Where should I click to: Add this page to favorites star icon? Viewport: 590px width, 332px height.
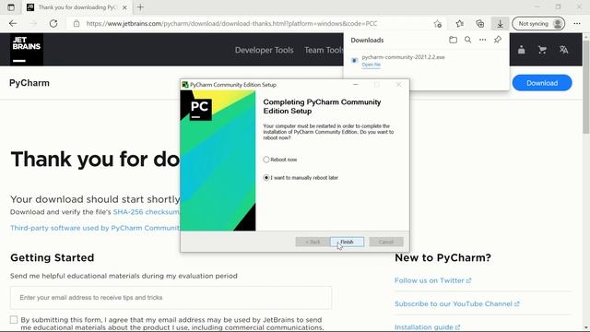437,24
